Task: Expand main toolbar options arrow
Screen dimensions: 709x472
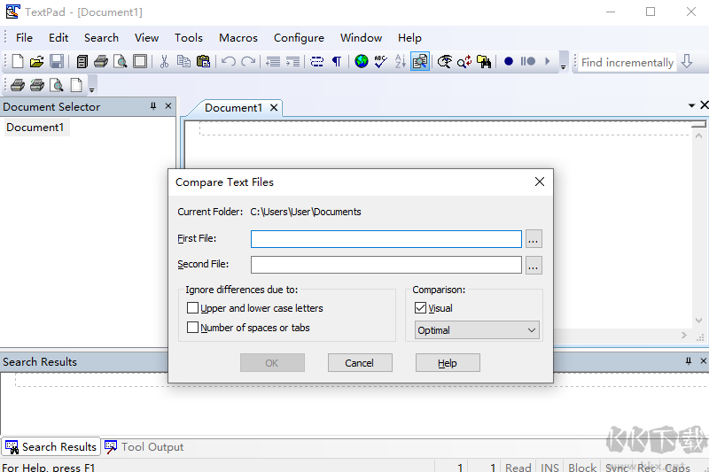Action: point(564,61)
